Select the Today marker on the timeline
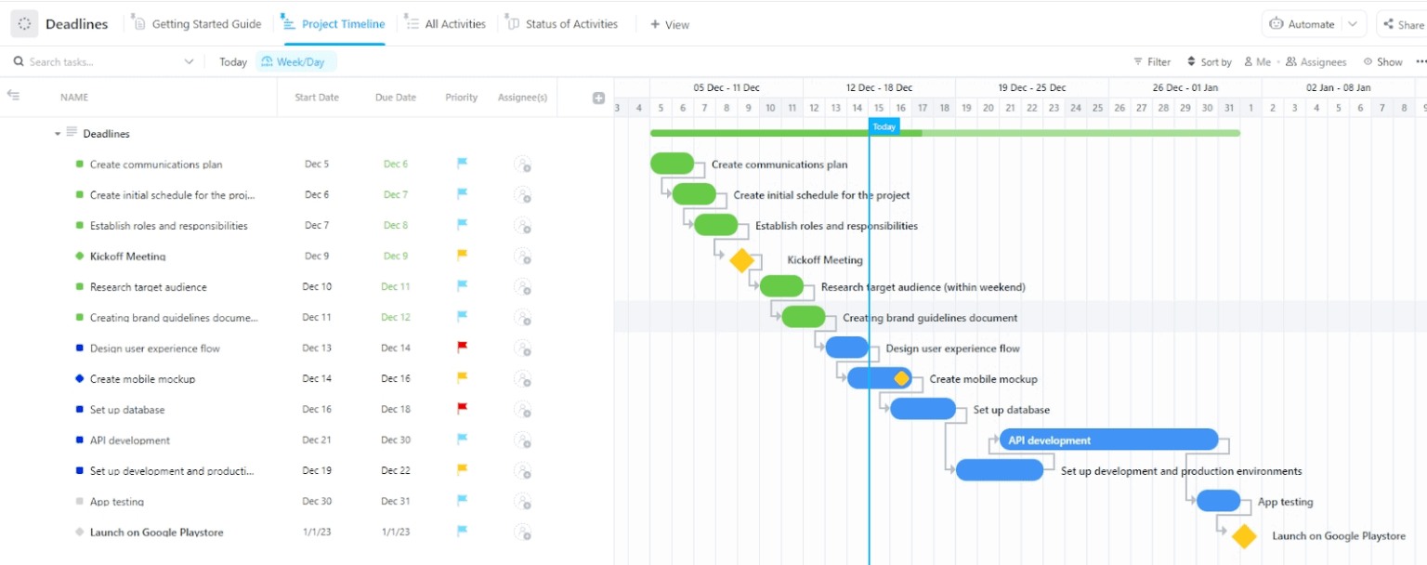 (x=883, y=125)
